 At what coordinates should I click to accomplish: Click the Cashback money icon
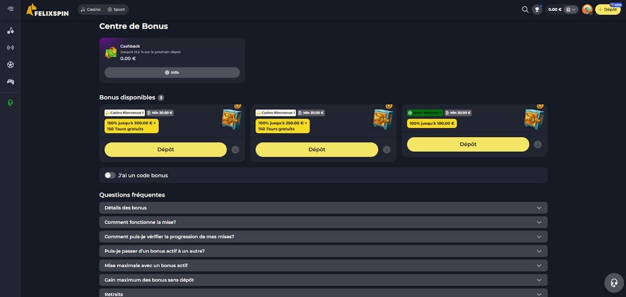pyautogui.click(x=111, y=52)
